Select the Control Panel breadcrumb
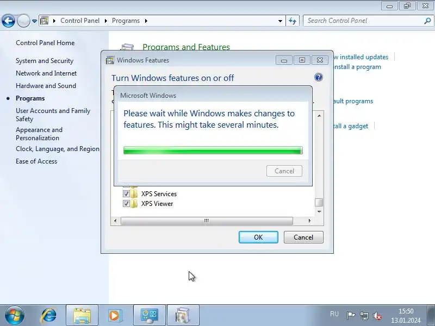435x326 pixels. point(80,21)
